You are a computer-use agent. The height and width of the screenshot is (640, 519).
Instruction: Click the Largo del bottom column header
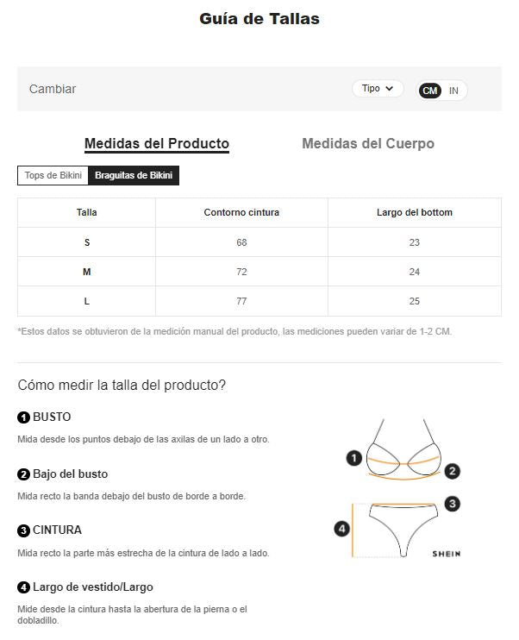[x=415, y=212]
